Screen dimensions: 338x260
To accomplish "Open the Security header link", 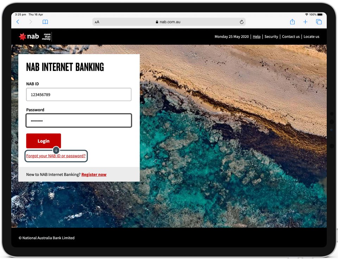I will (x=271, y=37).
